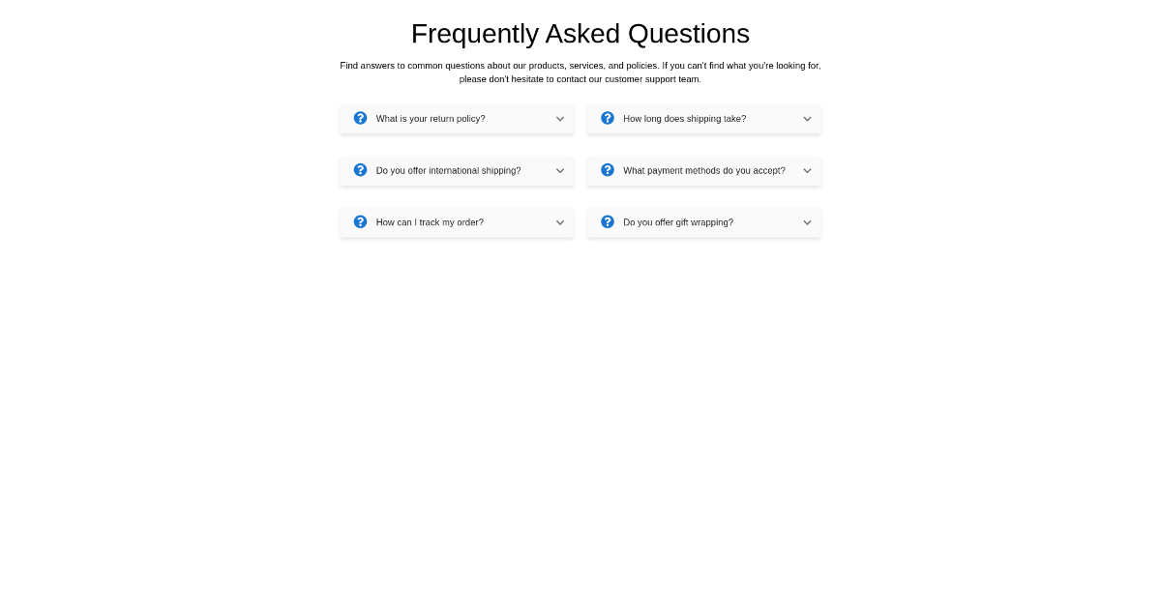Toggle the return policy accordion open

click(457, 118)
